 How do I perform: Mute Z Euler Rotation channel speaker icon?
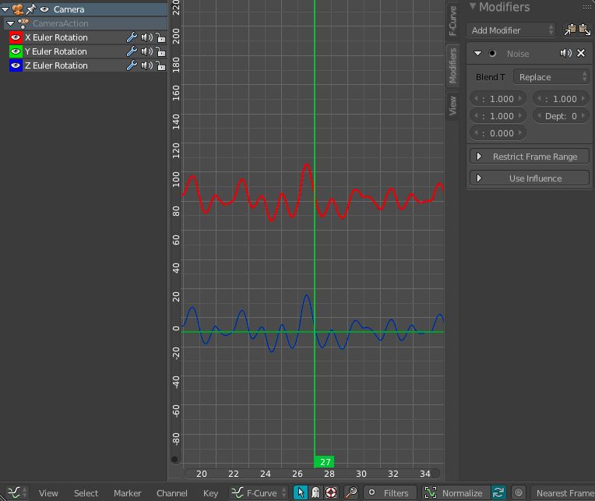pos(146,65)
